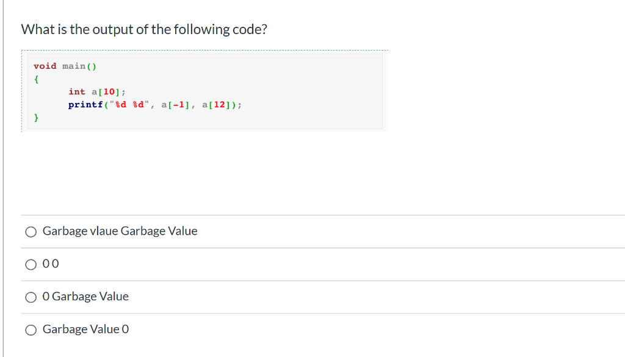
Task: Click the "%d %d" format string
Action: pos(129,105)
